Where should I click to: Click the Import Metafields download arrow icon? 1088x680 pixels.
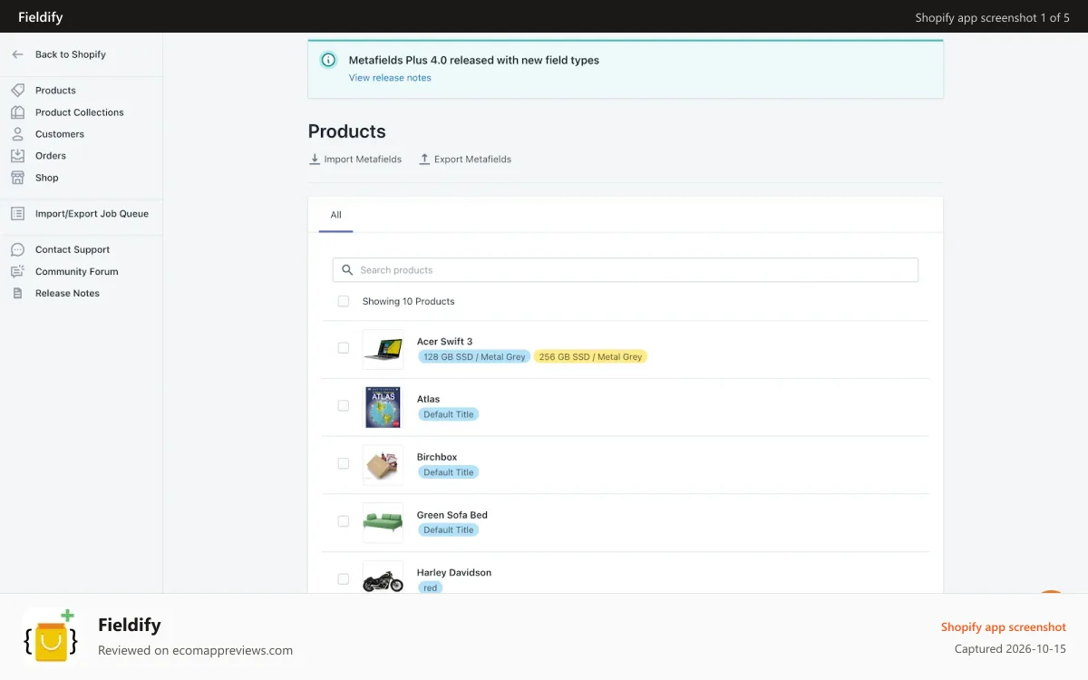(x=315, y=159)
